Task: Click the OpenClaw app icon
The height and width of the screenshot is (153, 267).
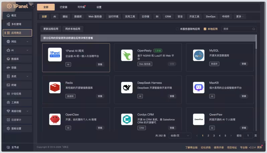Action: click(55, 119)
